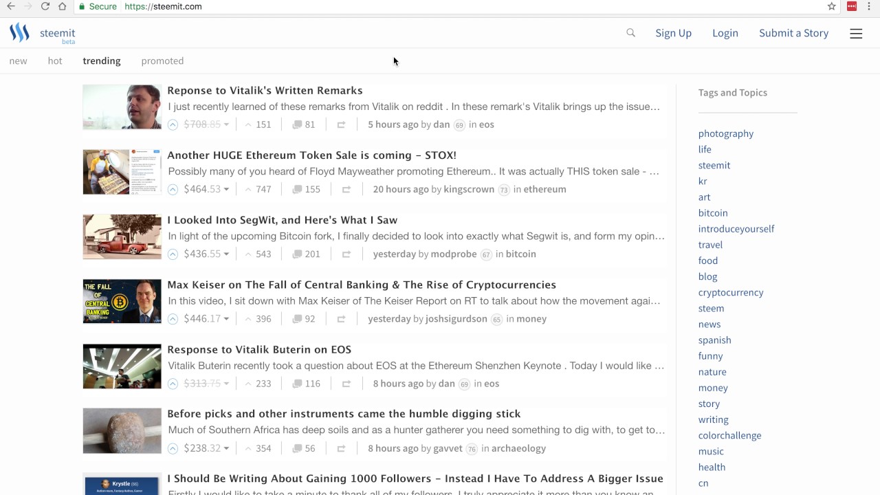This screenshot has width=880, height=495.
Task: Upvote the humble digging stick post
Action: [173, 448]
